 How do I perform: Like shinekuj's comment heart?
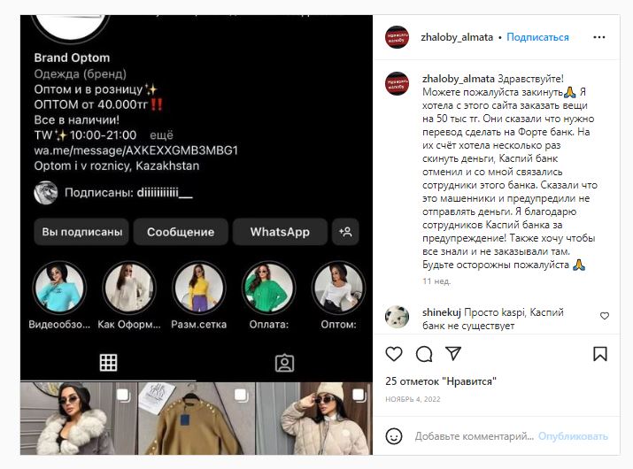(605, 316)
